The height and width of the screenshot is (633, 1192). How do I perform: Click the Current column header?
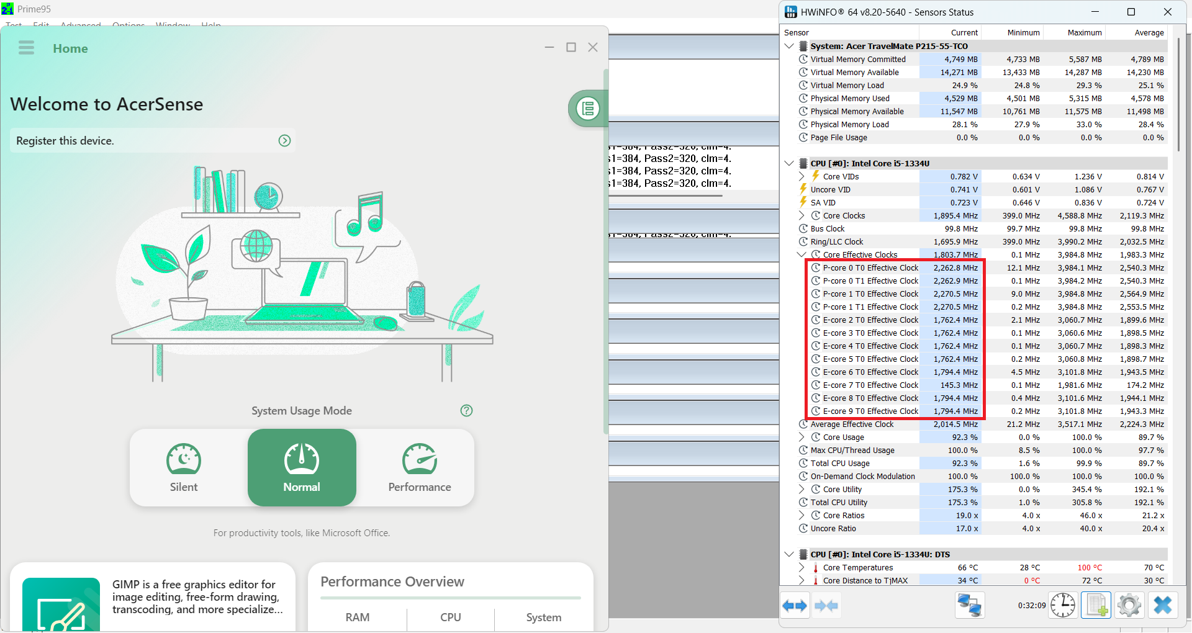coord(950,32)
